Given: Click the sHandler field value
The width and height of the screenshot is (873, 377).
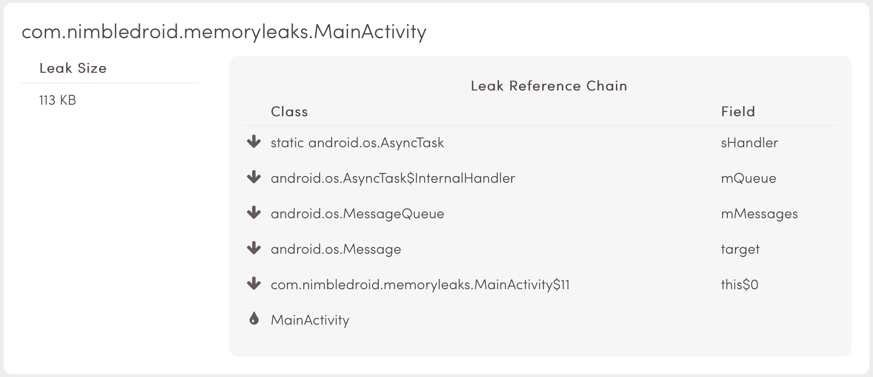Looking at the screenshot, I should click(x=750, y=143).
